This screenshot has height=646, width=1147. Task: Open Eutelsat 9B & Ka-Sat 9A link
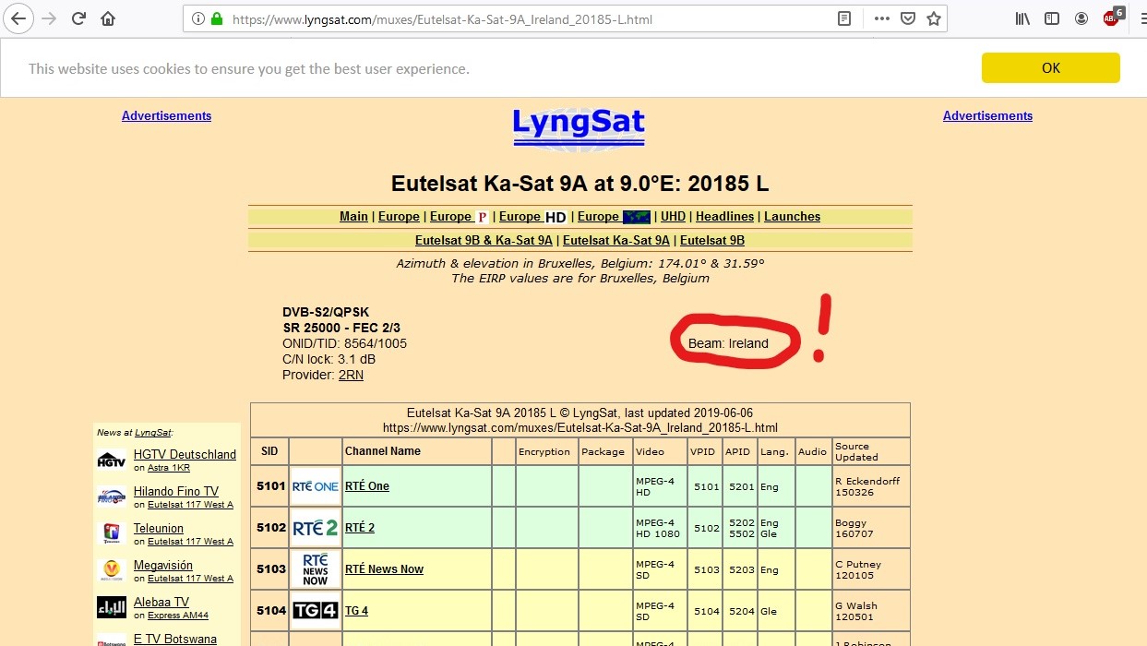(484, 240)
